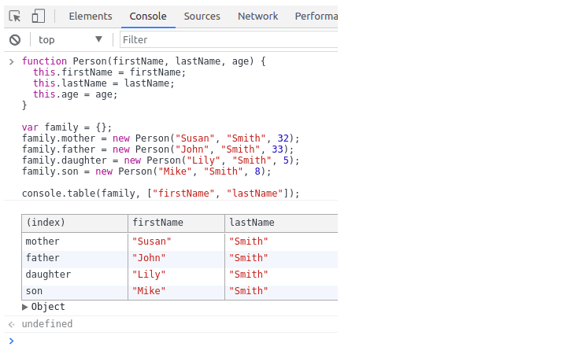Switch to the Sources tab

tap(202, 16)
